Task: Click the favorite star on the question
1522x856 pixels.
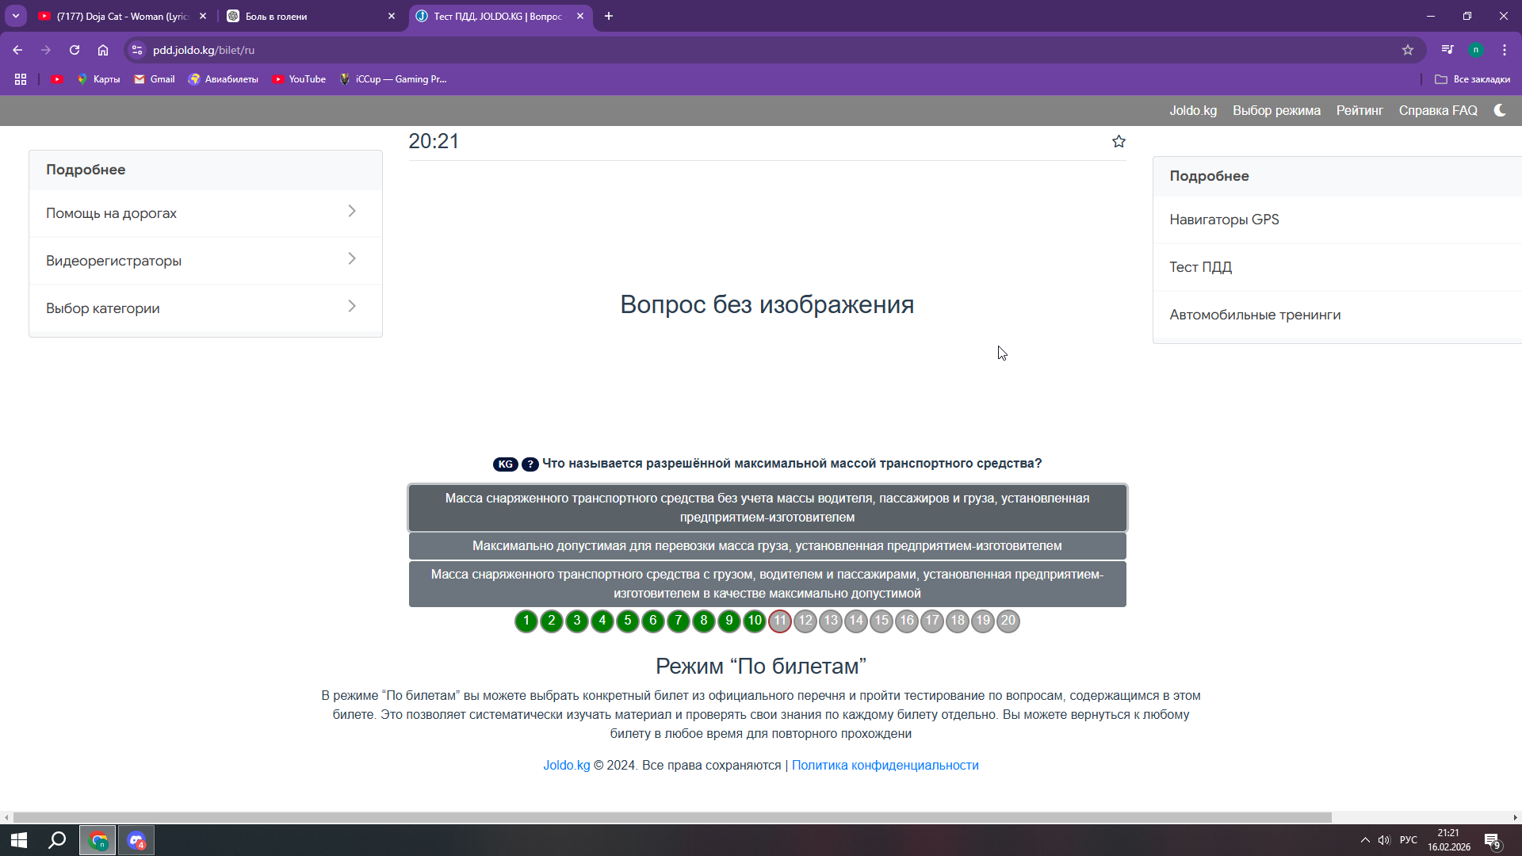Action: (1119, 141)
